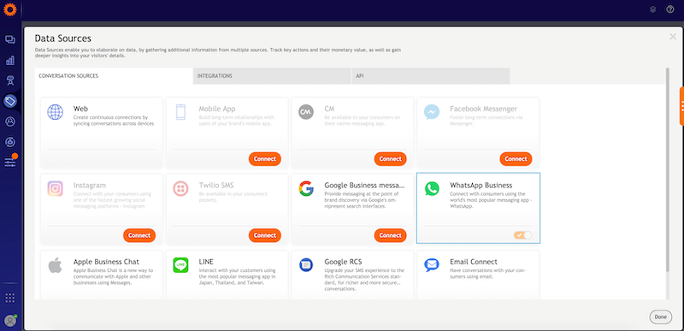
Task: Open the users icon in the sidebar
Action: click(x=10, y=121)
